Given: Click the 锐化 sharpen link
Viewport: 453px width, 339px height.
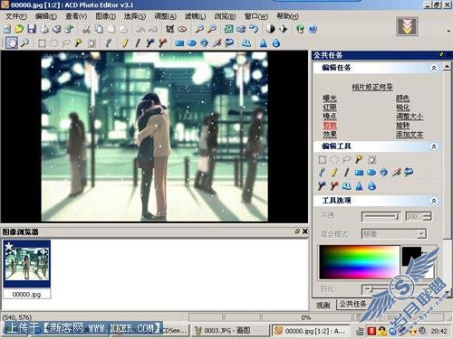Looking at the screenshot, I should click(403, 108).
